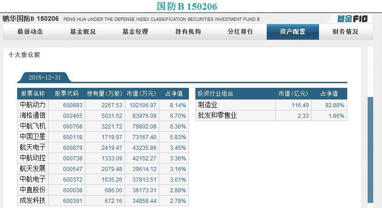The image size is (382, 208).
Task: Click market value 102106.97
Action: tap(143, 105)
